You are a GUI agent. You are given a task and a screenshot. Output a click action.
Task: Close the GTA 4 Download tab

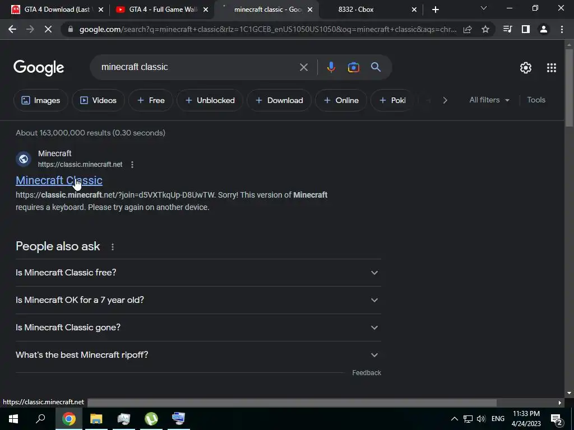[101, 10]
